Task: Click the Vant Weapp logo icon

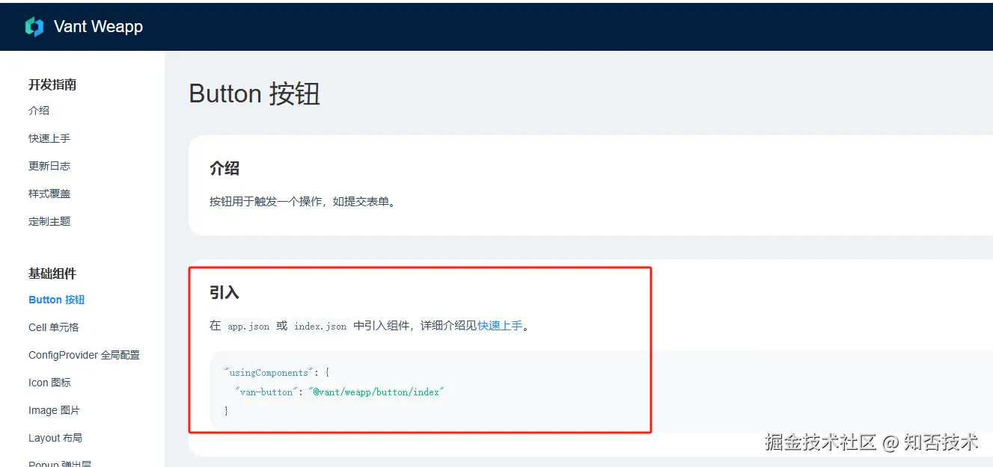Action: pos(34,27)
